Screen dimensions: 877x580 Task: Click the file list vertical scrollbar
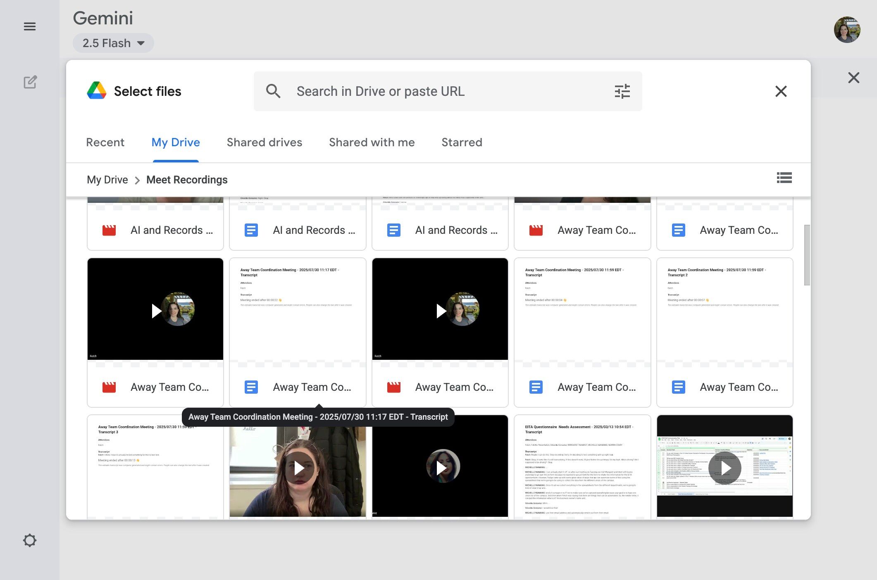click(x=806, y=255)
